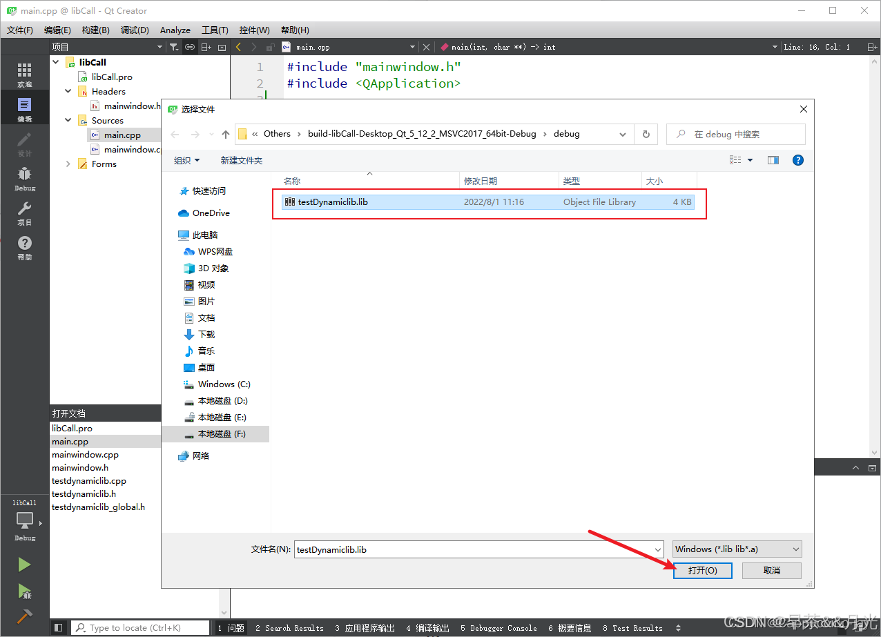Open the Design (设计) mode
Viewport: 881px width, 637px height.
point(24,144)
